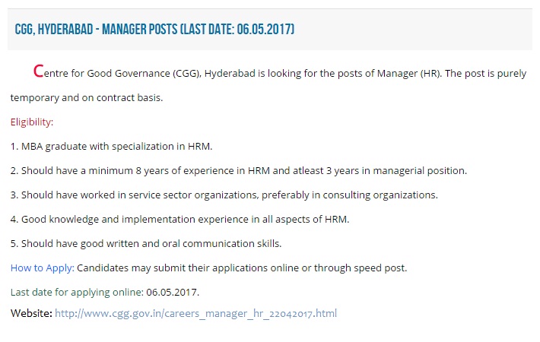Click the Candidates may submit applications sentence
This screenshot has width=540, height=342.
click(x=242, y=268)
